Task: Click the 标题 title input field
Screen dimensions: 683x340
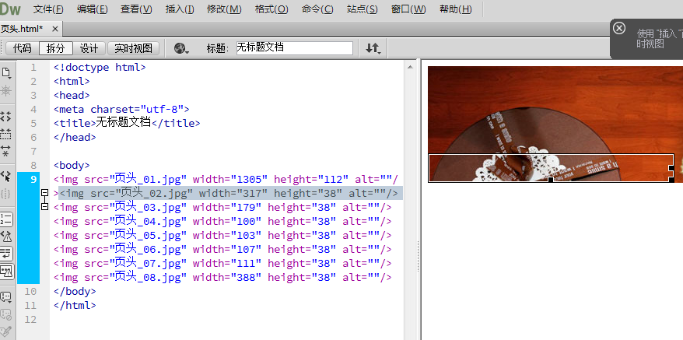Action: tap(294, 48)
